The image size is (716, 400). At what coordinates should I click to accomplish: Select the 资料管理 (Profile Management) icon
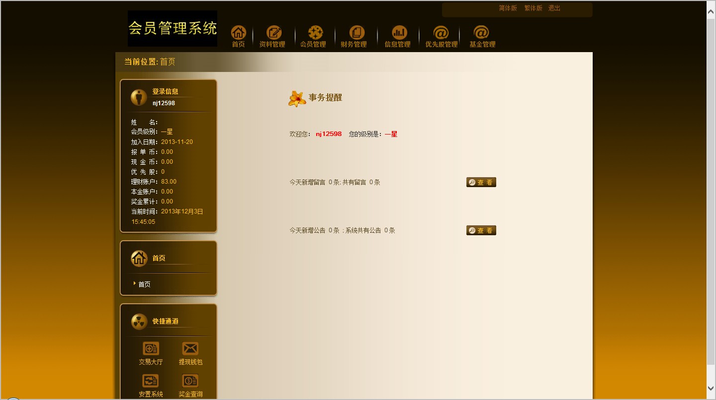click(x=274, y=33)
